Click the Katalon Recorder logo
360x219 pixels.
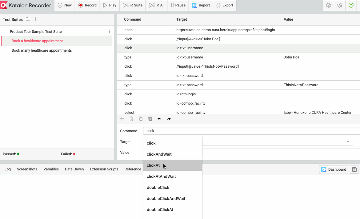click(26, 5)
